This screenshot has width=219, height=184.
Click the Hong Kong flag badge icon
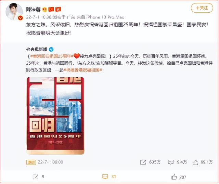(x=58, y=9)
